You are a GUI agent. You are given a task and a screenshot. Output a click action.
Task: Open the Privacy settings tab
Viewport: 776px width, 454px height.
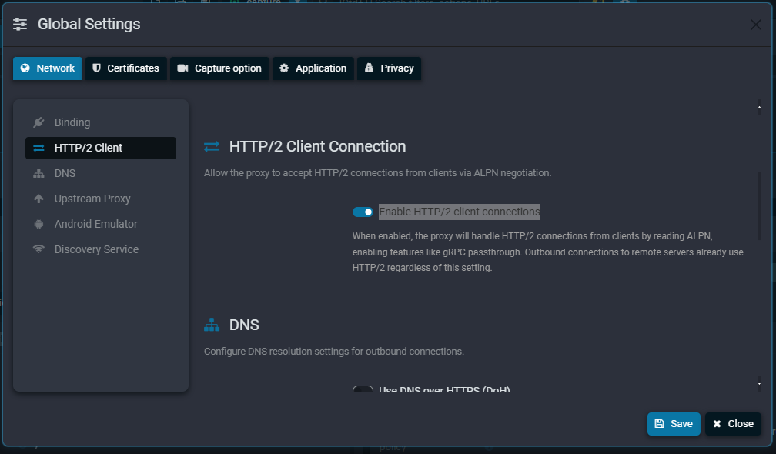389,68
